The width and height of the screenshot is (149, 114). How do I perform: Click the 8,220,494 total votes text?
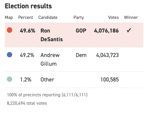coord(27,103)
